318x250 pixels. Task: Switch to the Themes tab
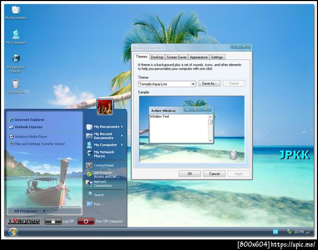142,57
